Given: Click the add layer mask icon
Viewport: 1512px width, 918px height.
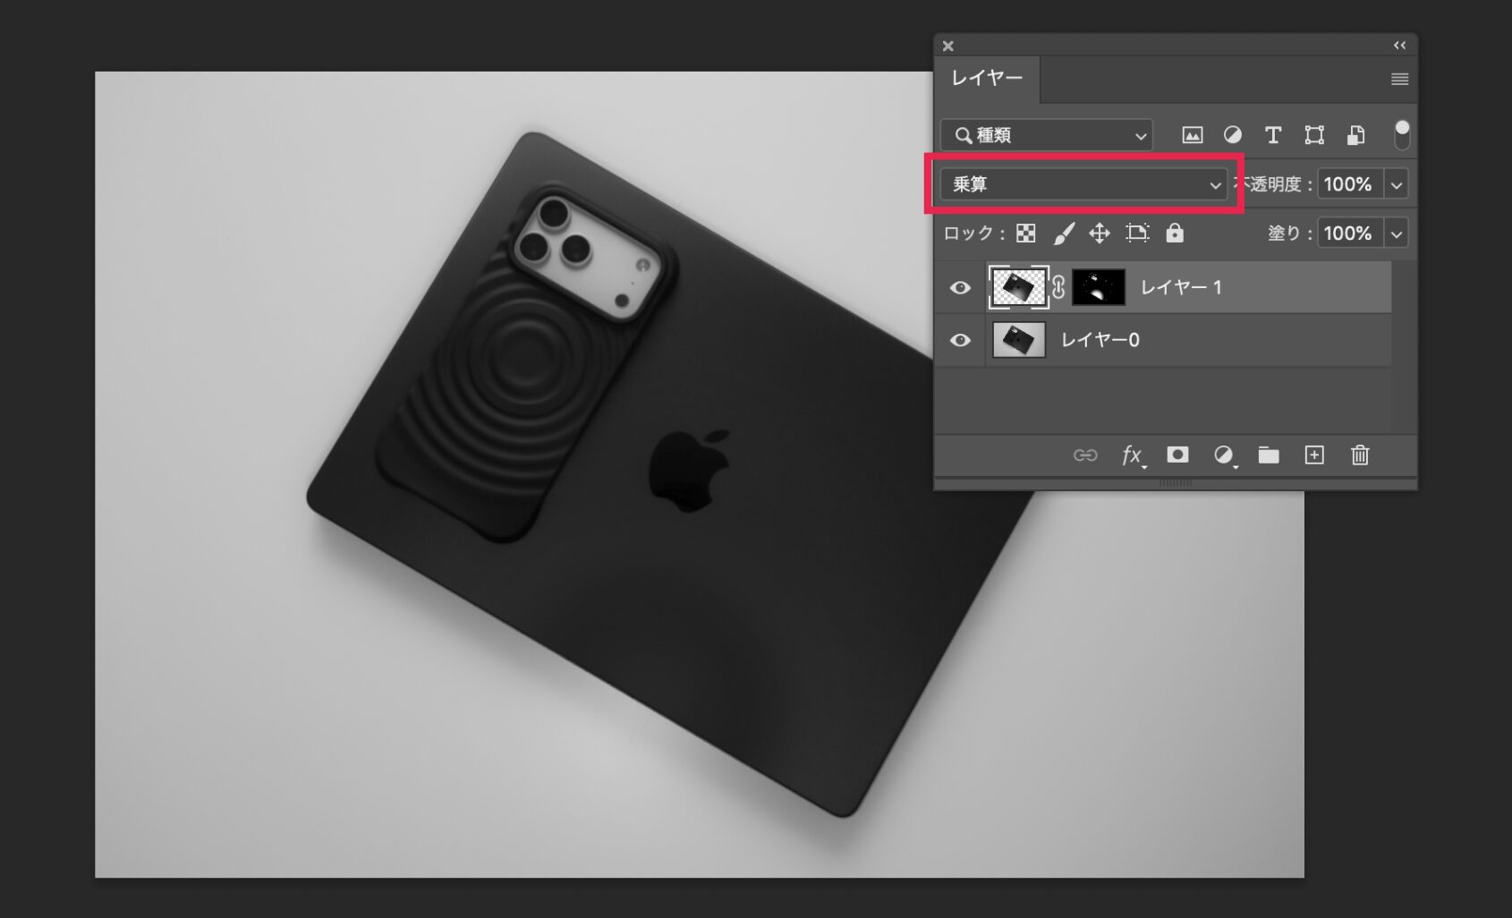Looking at the screenshot, I should click(x=1177, y=455).
